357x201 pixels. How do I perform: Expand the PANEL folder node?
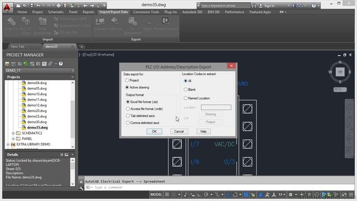(13, 138)
